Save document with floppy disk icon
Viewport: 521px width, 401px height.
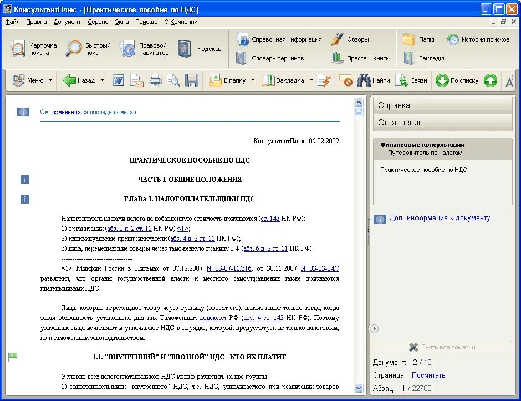[192, 80]
